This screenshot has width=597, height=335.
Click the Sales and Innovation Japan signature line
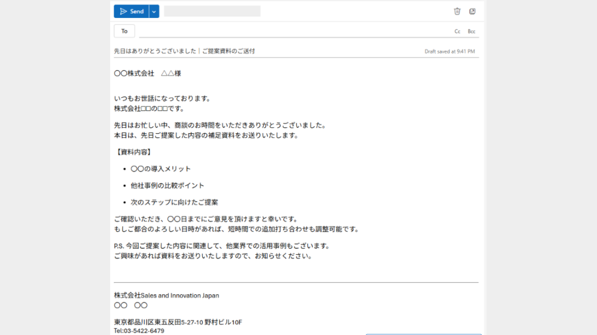point(167,295)
